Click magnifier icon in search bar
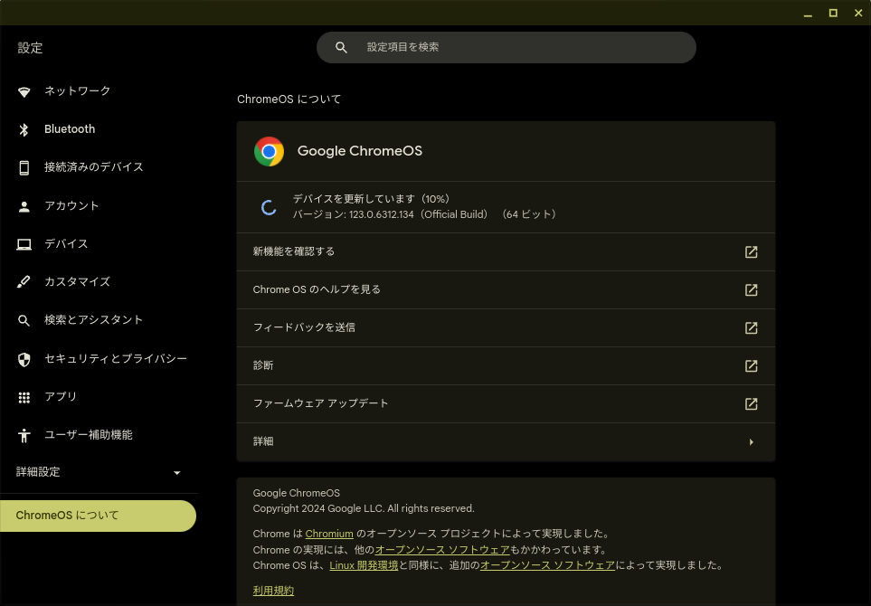871x606 pixels. (341, 47)
